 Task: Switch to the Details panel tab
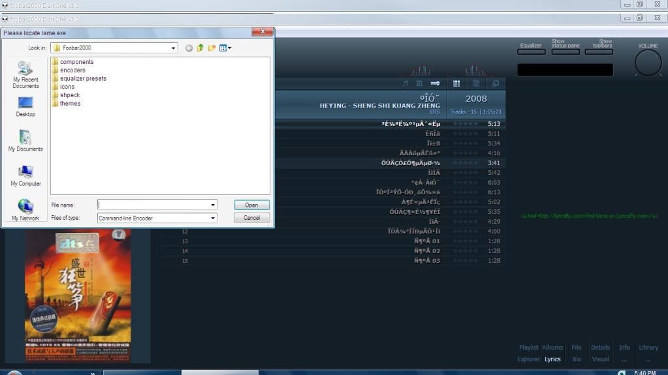[600, 348]
